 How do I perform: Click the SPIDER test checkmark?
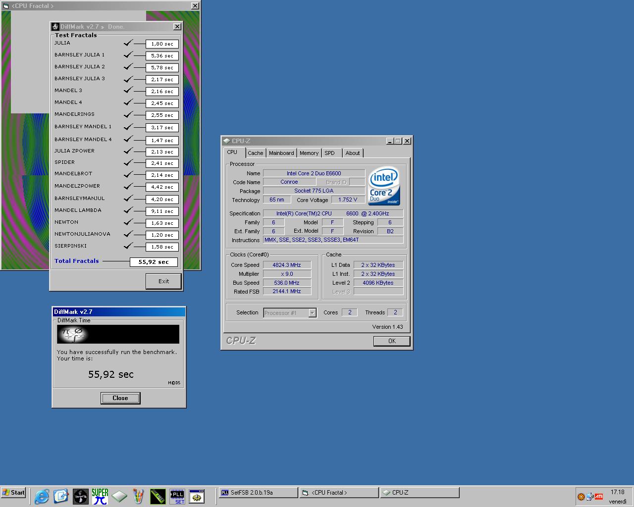128,162
